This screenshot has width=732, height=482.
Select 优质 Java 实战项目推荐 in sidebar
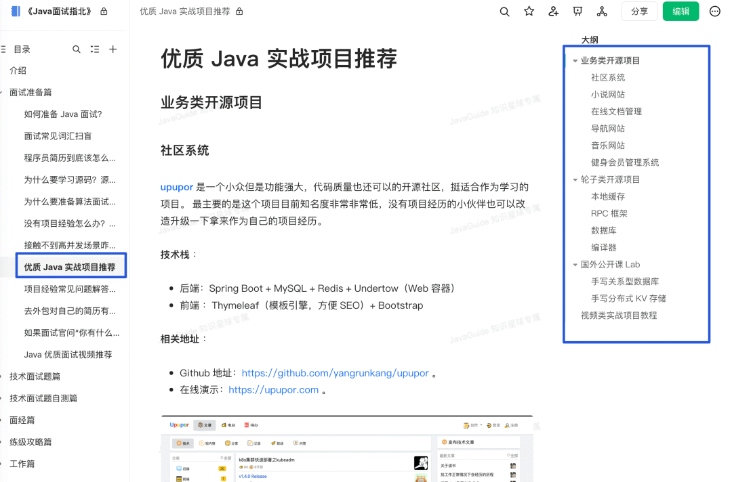point(70,267)
